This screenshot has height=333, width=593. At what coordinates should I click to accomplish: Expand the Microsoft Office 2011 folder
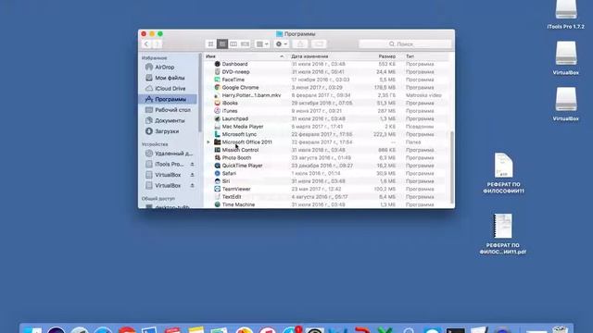click(208, 142)
